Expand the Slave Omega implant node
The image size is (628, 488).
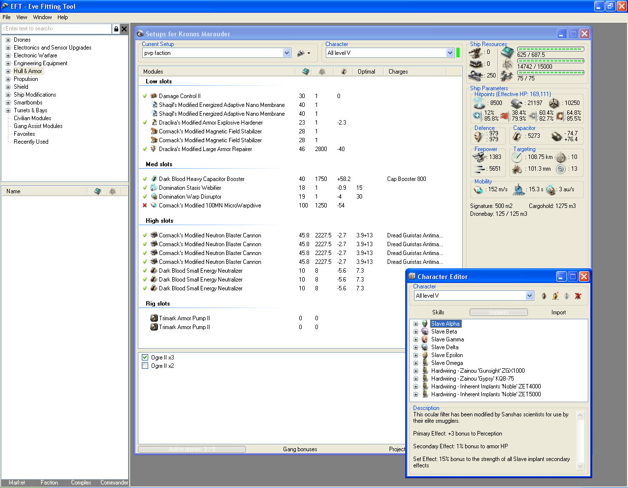416,363
